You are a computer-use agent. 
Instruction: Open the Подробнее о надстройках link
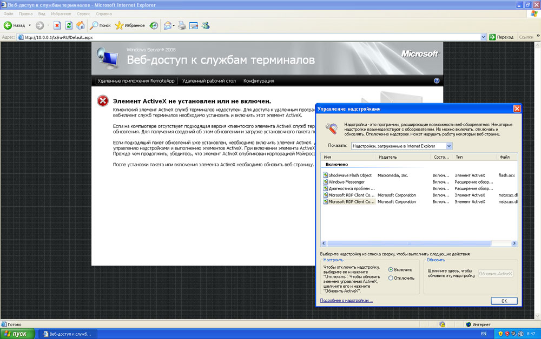[346, 301]
